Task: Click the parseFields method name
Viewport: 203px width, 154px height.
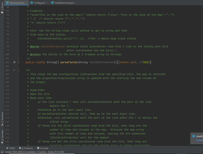Action: 69,63
